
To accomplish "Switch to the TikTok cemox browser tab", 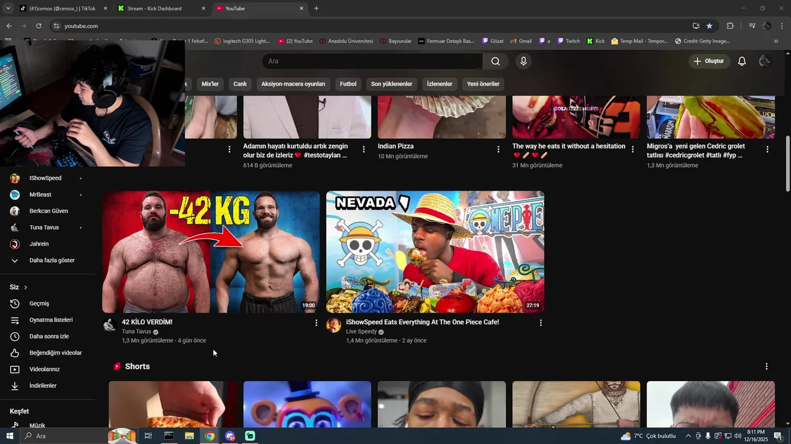I will coord(62,9).
